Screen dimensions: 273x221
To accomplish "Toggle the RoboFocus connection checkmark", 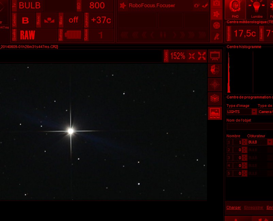I will [204, 5].
